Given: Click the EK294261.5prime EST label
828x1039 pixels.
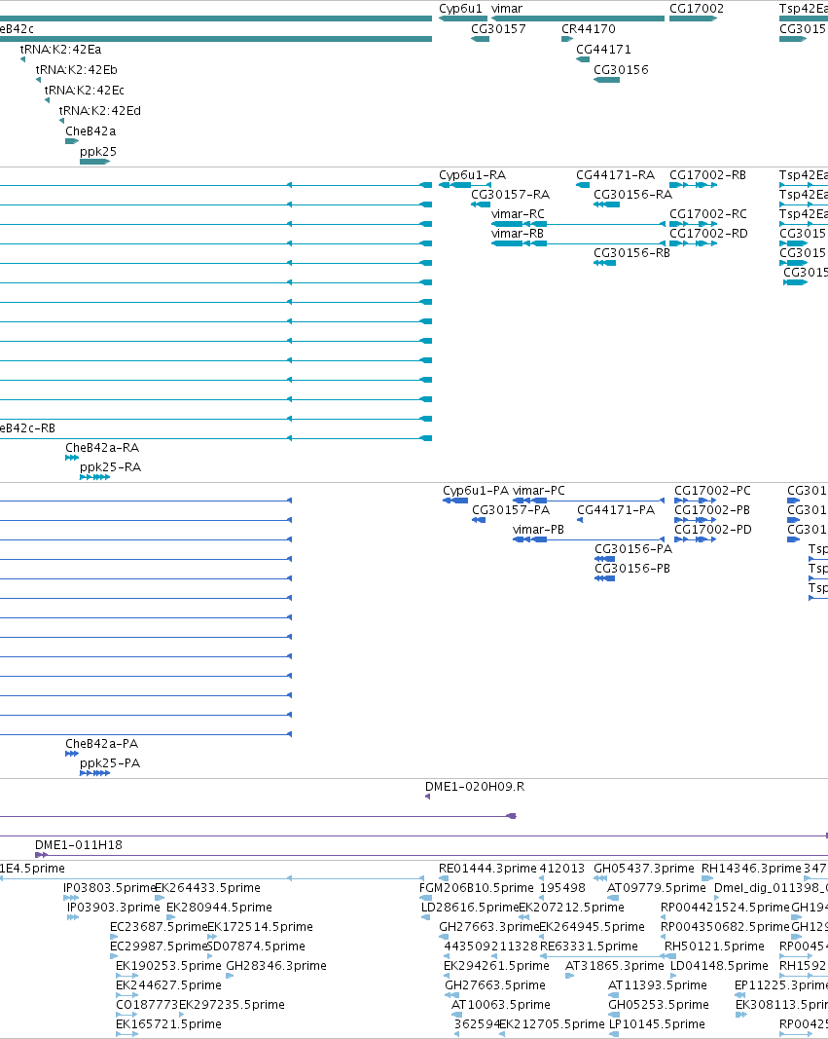Looking at the screenshot, I should click(496, 966).
